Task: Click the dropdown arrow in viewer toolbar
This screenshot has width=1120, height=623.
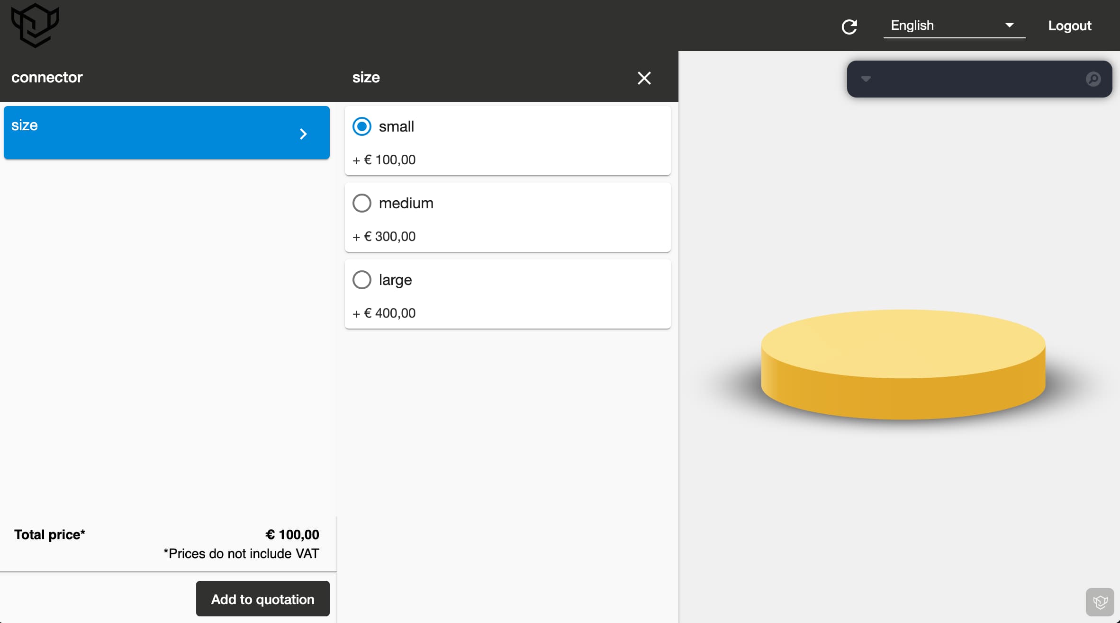Action: point(865,78)
